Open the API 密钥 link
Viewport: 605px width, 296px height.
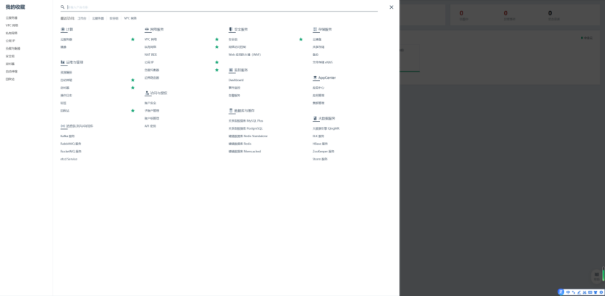150,126
